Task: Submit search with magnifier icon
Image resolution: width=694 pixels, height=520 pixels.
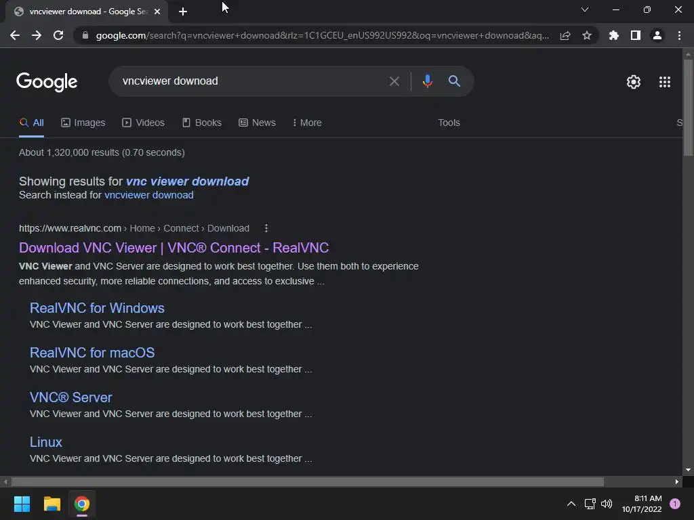Action: click(x=454, y=81)
